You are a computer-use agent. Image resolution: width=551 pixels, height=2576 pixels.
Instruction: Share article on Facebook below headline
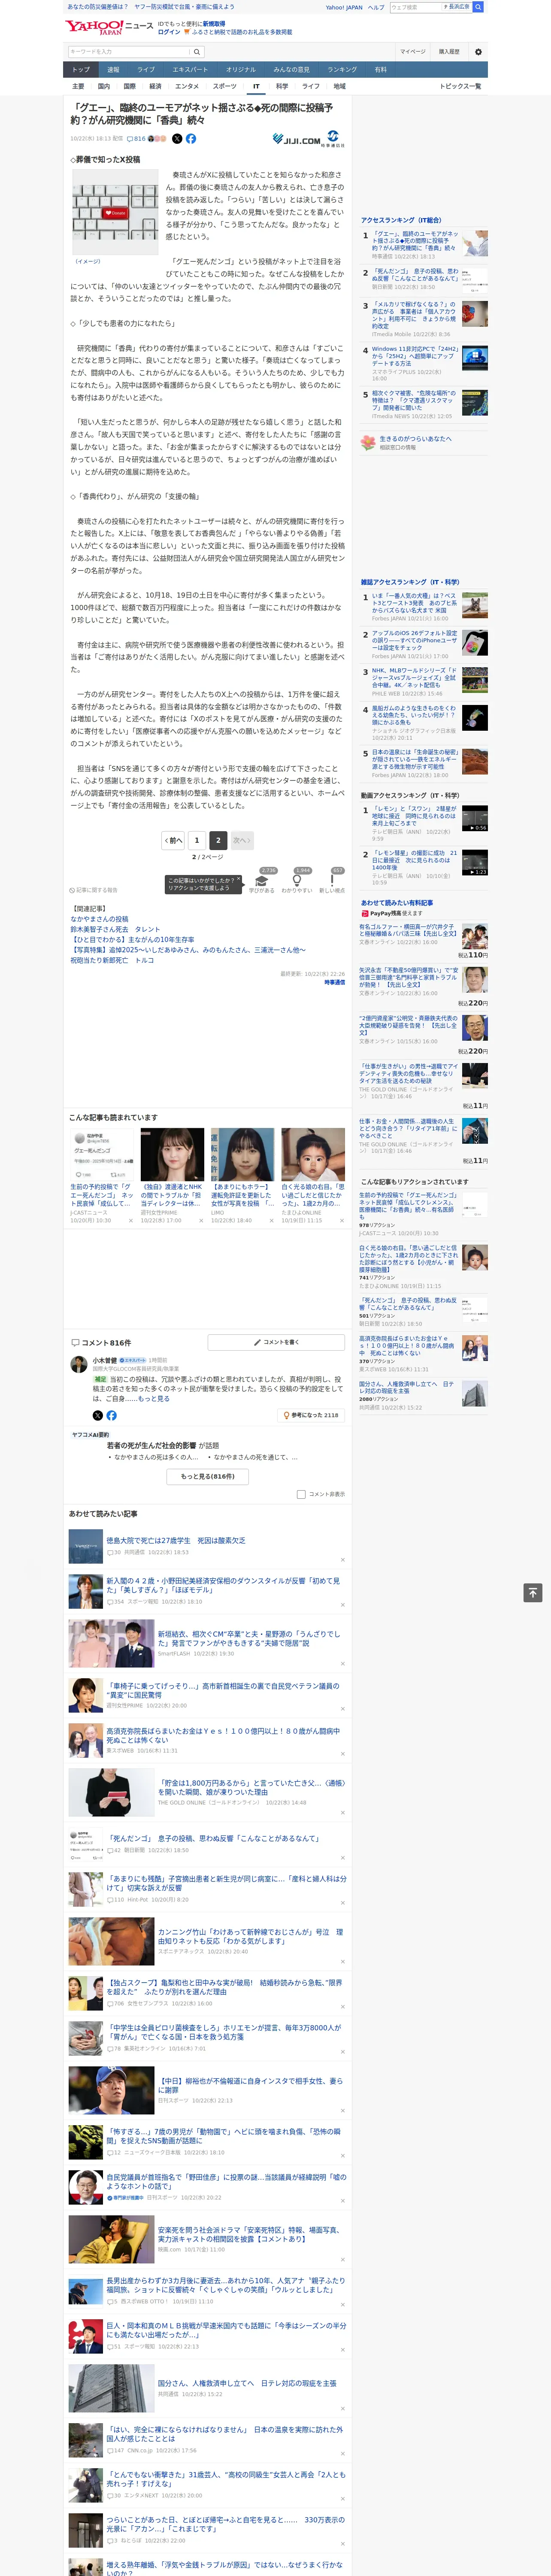[191, 139]
